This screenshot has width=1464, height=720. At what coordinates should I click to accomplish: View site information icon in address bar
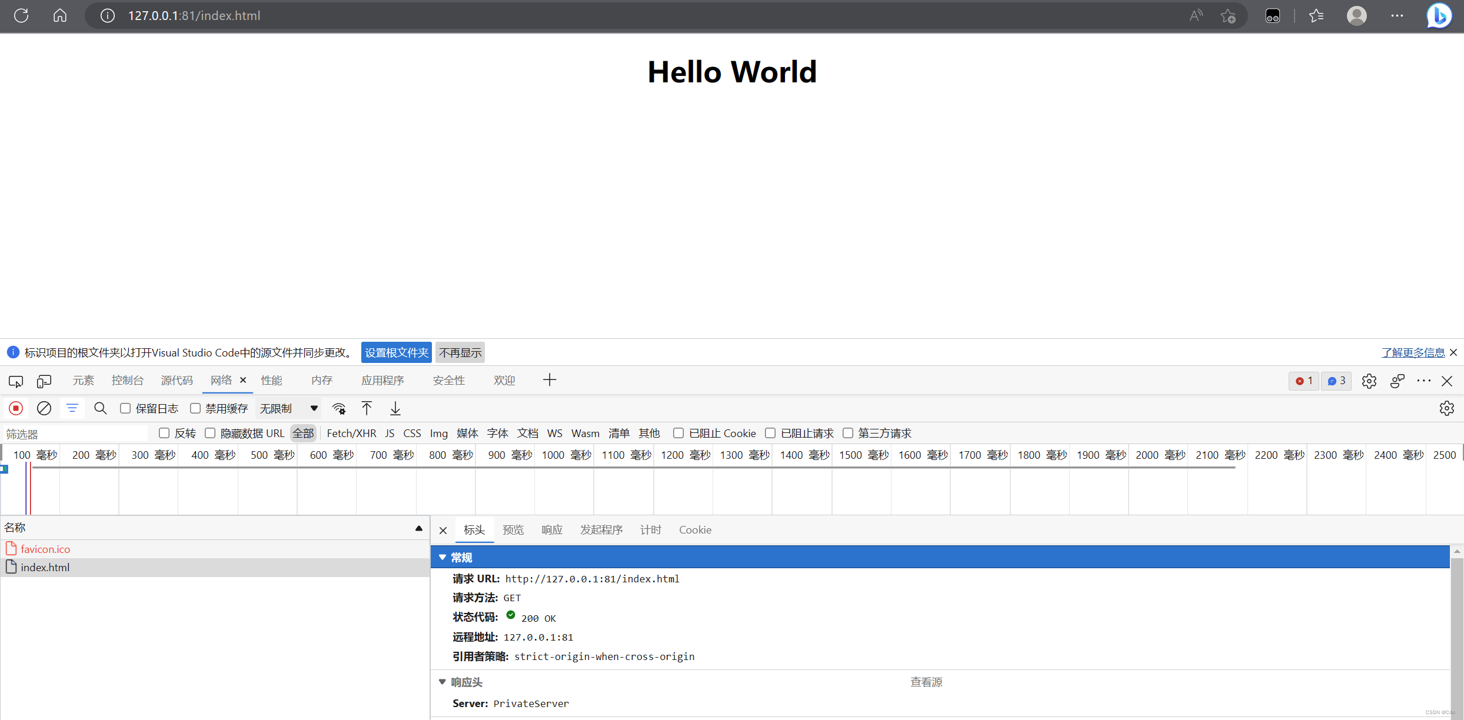107,15
